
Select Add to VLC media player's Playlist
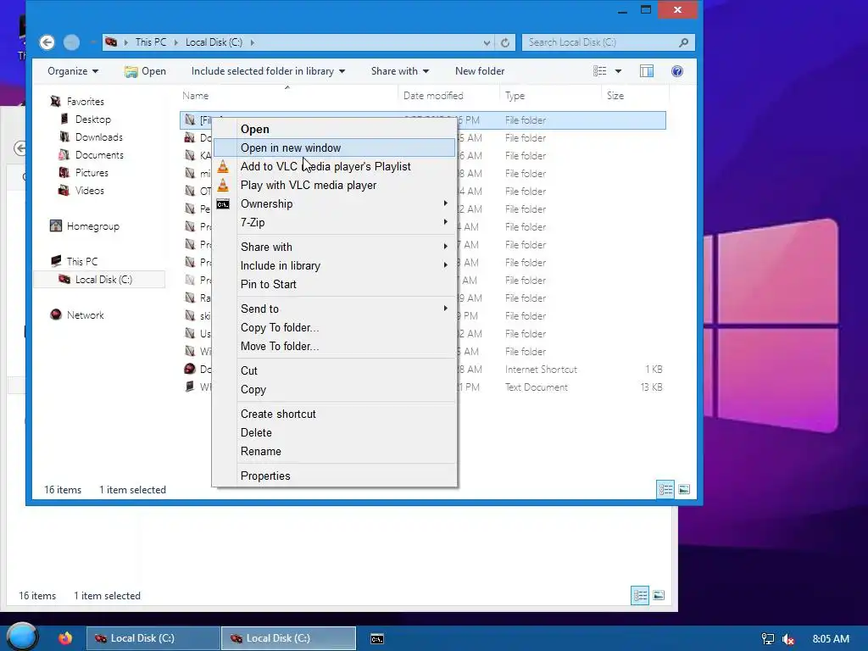pyautogui.click(x=334, y=166)
